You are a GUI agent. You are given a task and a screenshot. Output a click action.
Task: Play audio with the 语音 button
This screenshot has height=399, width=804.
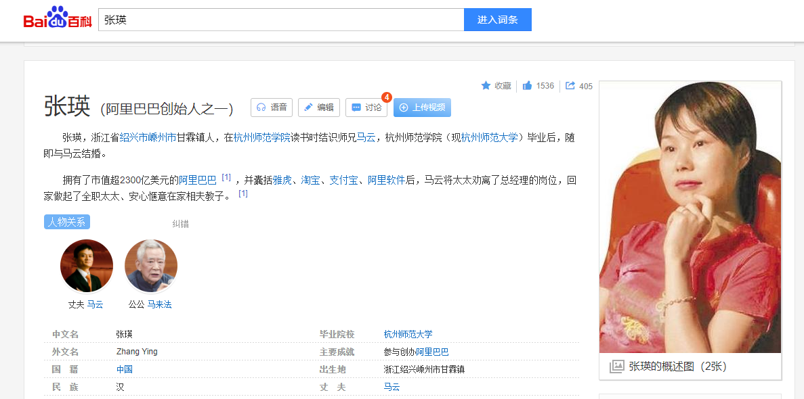click(x=272, y=108)
